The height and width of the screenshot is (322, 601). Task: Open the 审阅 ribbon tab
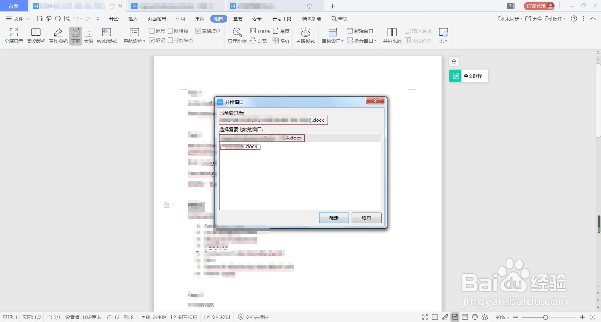[x=200, y=19]
